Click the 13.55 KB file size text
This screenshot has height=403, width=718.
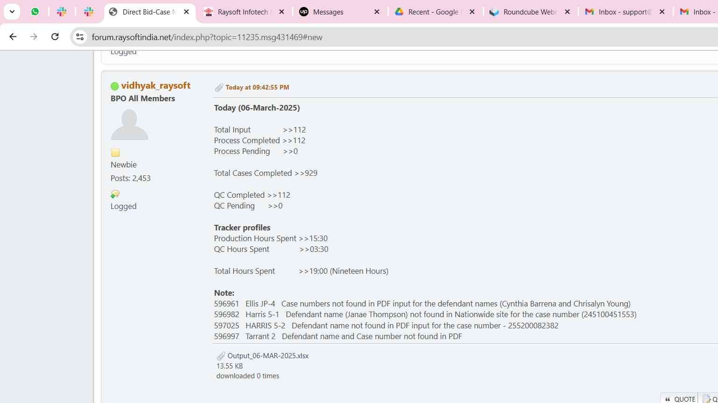(230, 366)
